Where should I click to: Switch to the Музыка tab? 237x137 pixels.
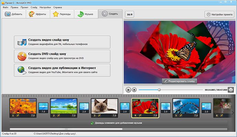[x=86, y=14]
